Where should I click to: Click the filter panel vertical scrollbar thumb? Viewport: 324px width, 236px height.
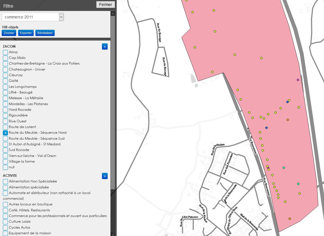(113, 103)
